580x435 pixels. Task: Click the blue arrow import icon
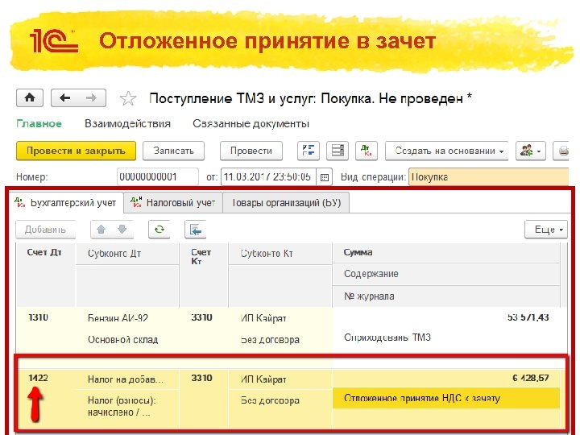pos(195,230)
